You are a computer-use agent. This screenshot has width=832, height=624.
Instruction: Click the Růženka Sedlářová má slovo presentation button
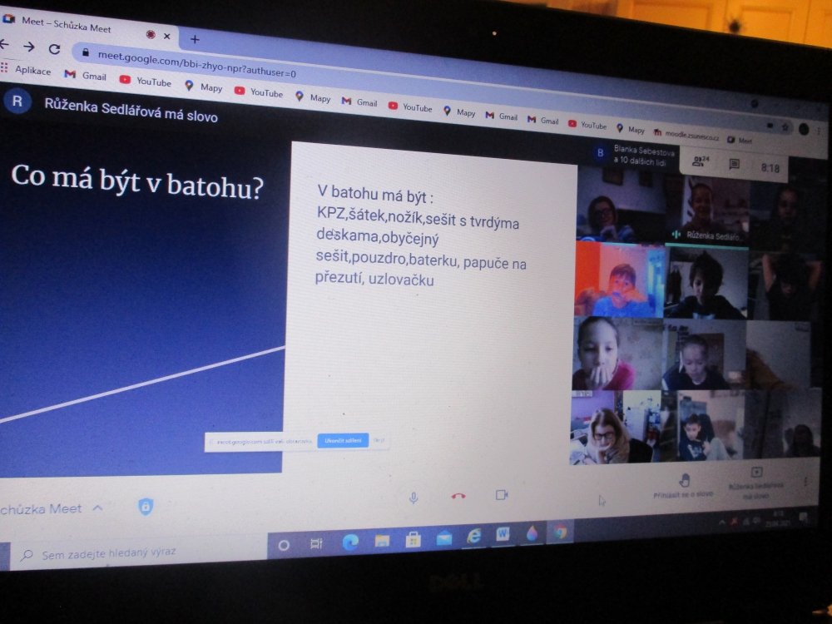(756, 483)
